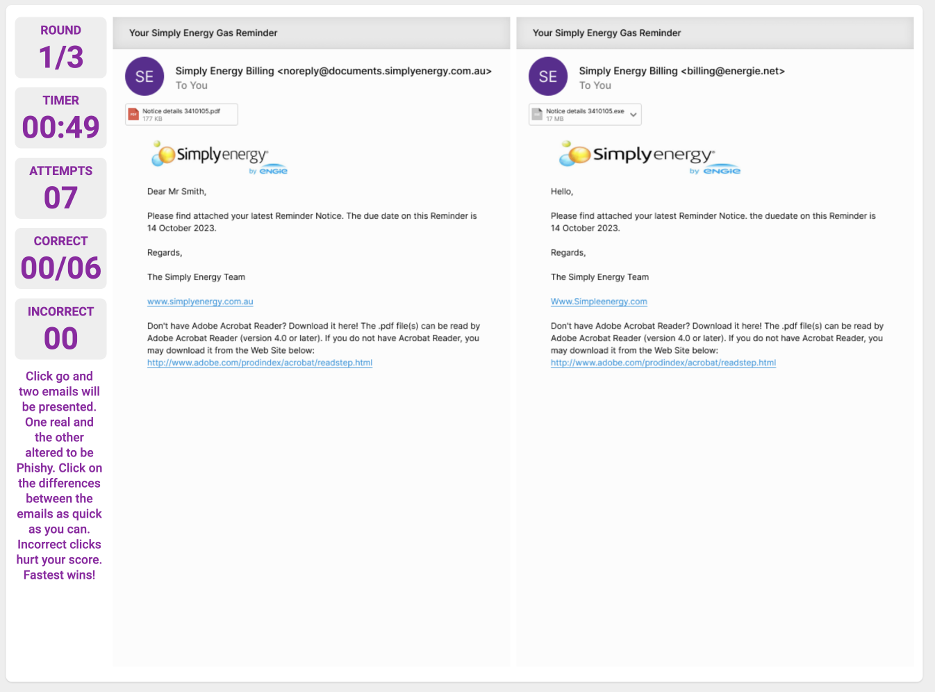Screen dimensions: 935x692
Task: Open the Www.Simpleenergy.com link
Action: coord(599,302)
